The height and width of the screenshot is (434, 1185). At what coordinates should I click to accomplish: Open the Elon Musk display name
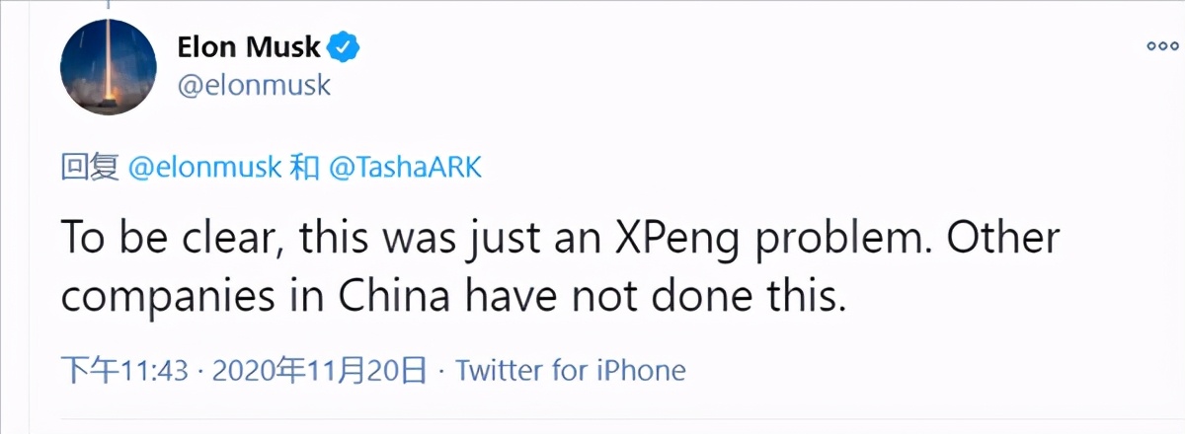(249, 46)
